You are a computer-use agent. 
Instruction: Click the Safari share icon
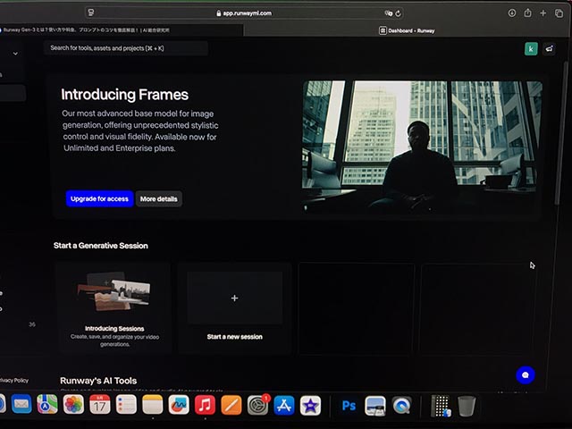point(527,13)
